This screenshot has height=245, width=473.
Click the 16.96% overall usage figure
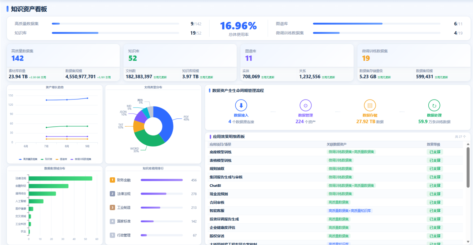(x=238, y=26)
